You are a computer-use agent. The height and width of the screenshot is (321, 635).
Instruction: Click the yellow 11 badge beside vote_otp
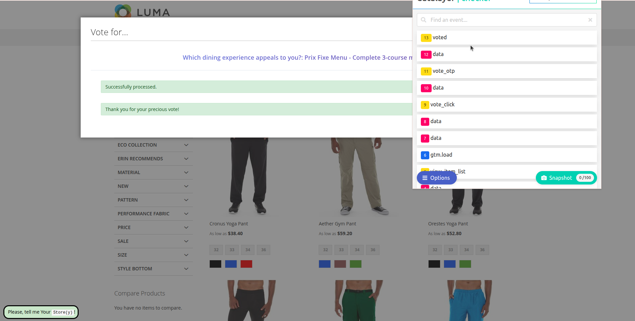(x=426, y=71)
